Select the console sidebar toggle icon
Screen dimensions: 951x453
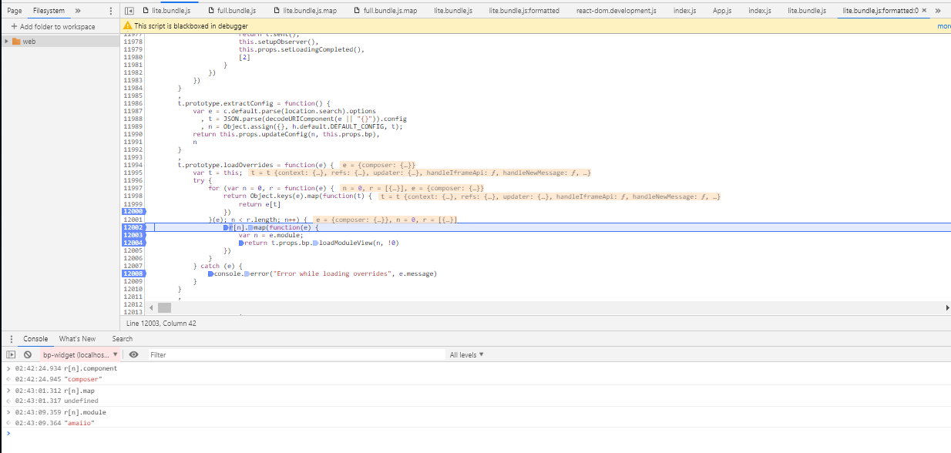[11, 354]
